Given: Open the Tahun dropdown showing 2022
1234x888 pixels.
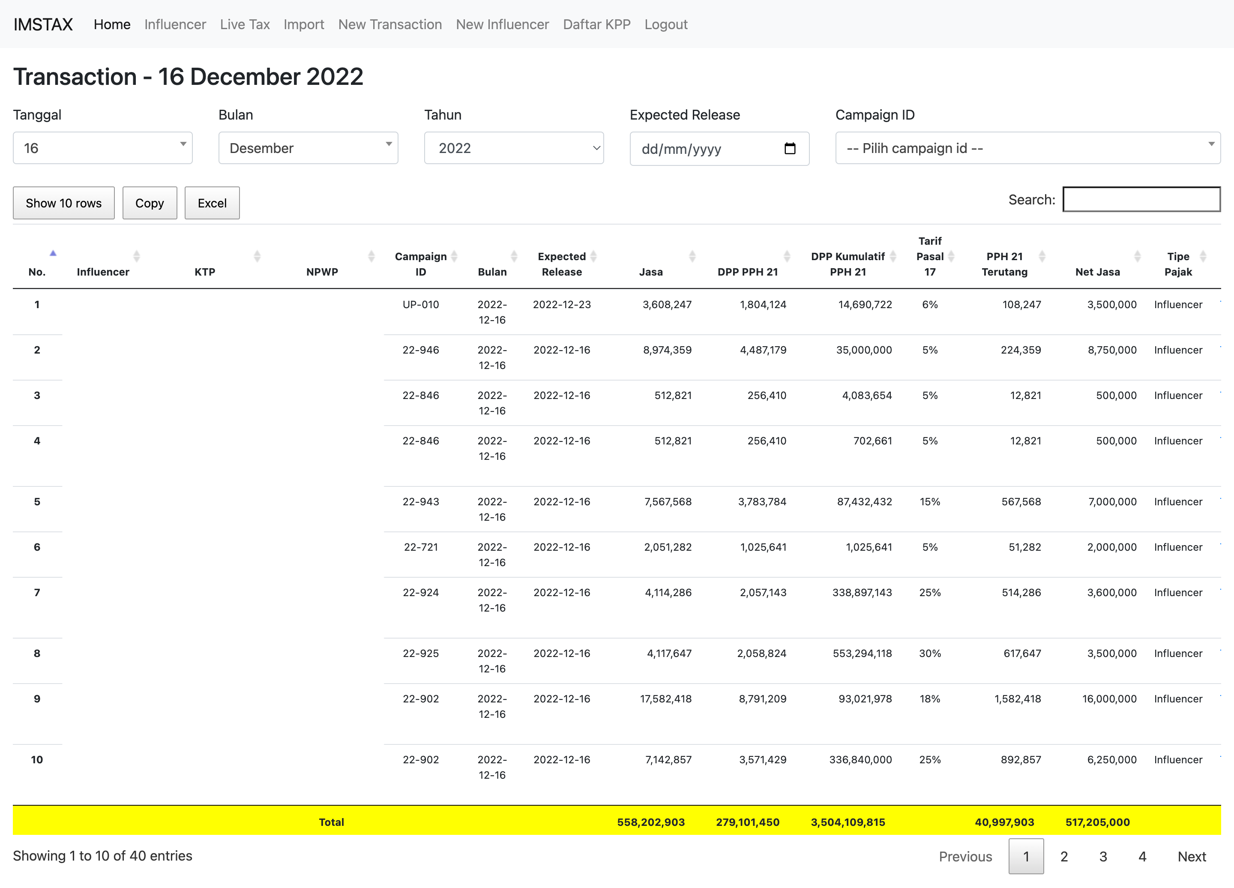Looking at the screenshot, I should click(514, 148).
